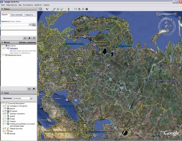Click the magnifier search button
182x141 pixels.
[34, 25]
